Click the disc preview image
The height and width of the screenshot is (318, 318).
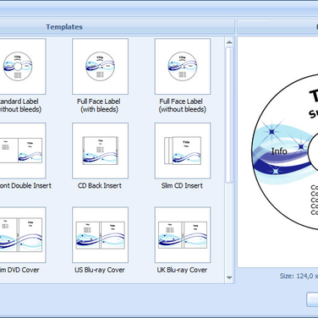click(285, 152)
